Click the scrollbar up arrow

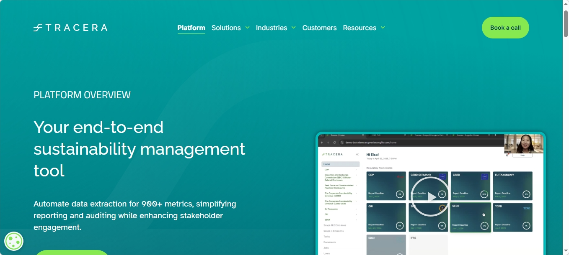point(566,4)
